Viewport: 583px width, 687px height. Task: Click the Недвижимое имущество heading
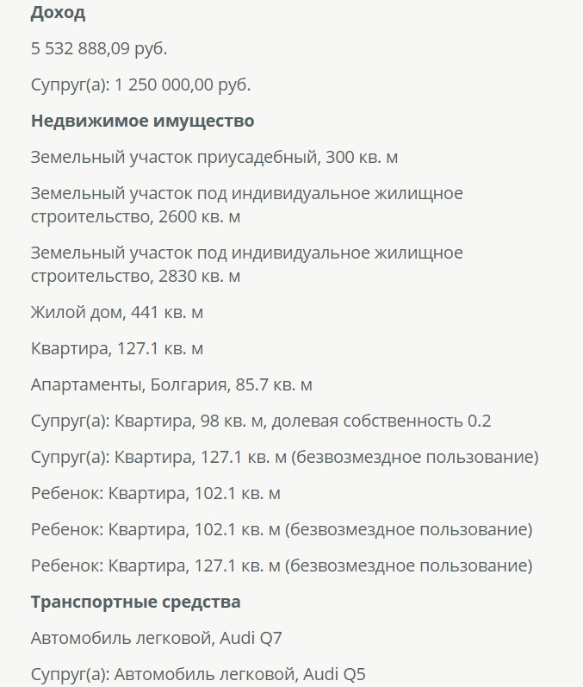(142, 121)
